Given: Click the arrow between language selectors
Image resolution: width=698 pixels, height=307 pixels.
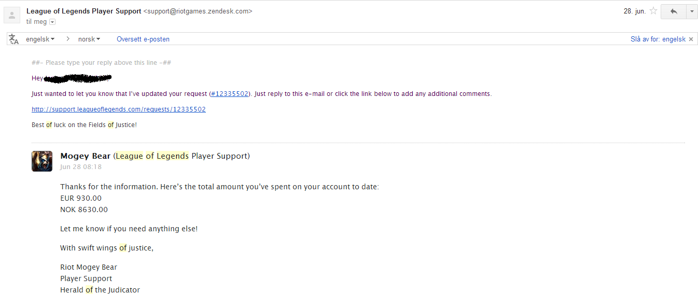Looking at the screenshot, I should point(67,39).
